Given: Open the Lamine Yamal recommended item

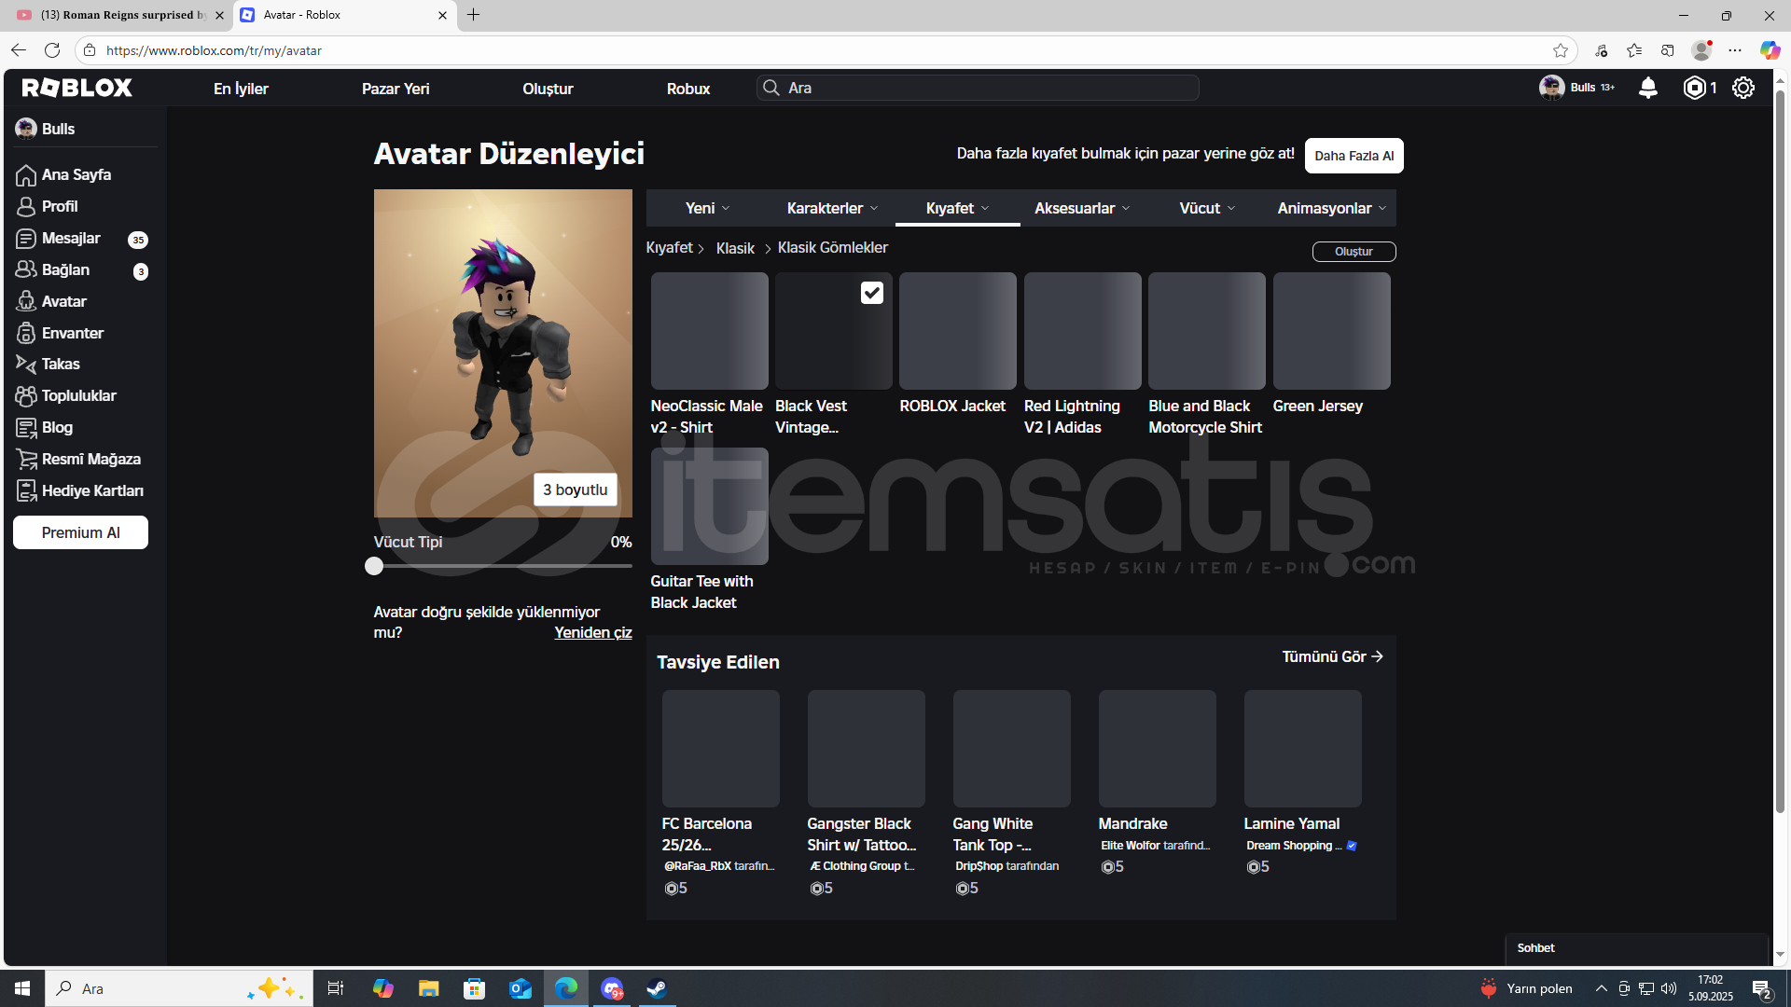Looking at the screenshot, I should click(1302, 749).
